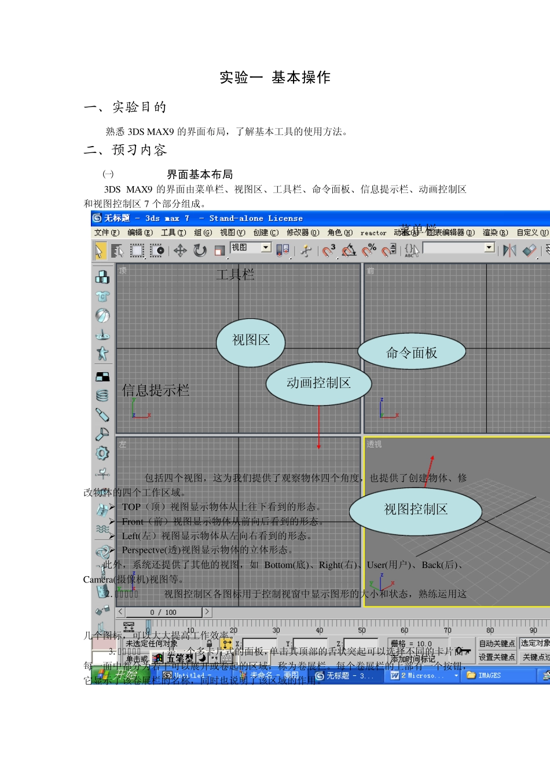Click the Z coordinate input field
The width and height of the screenshot is (550, 779).
[x=361, y=644]
